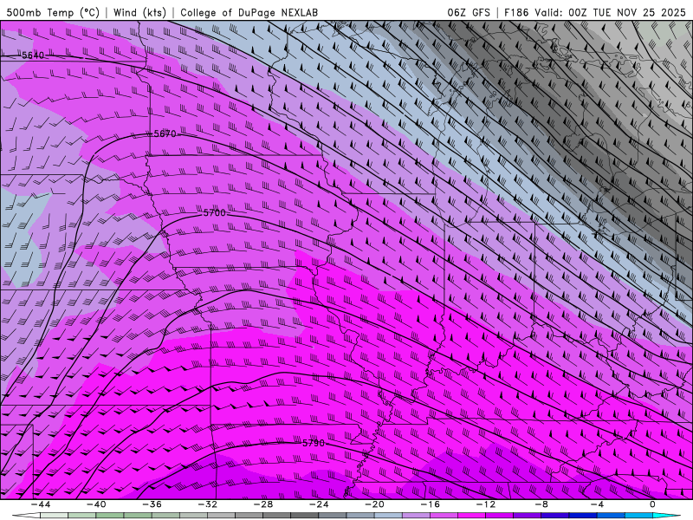Click the -40 color scale label

(x=96, y=504)
